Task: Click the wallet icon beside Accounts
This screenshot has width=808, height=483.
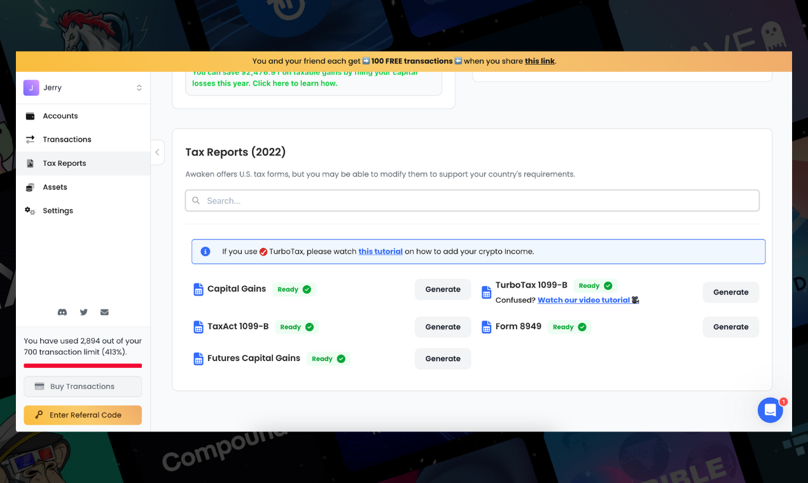Action: point(30,116)
